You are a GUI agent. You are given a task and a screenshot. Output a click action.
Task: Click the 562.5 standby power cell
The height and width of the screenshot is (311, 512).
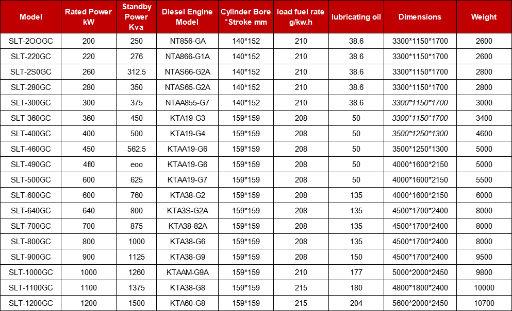click(x=137, y=149)
